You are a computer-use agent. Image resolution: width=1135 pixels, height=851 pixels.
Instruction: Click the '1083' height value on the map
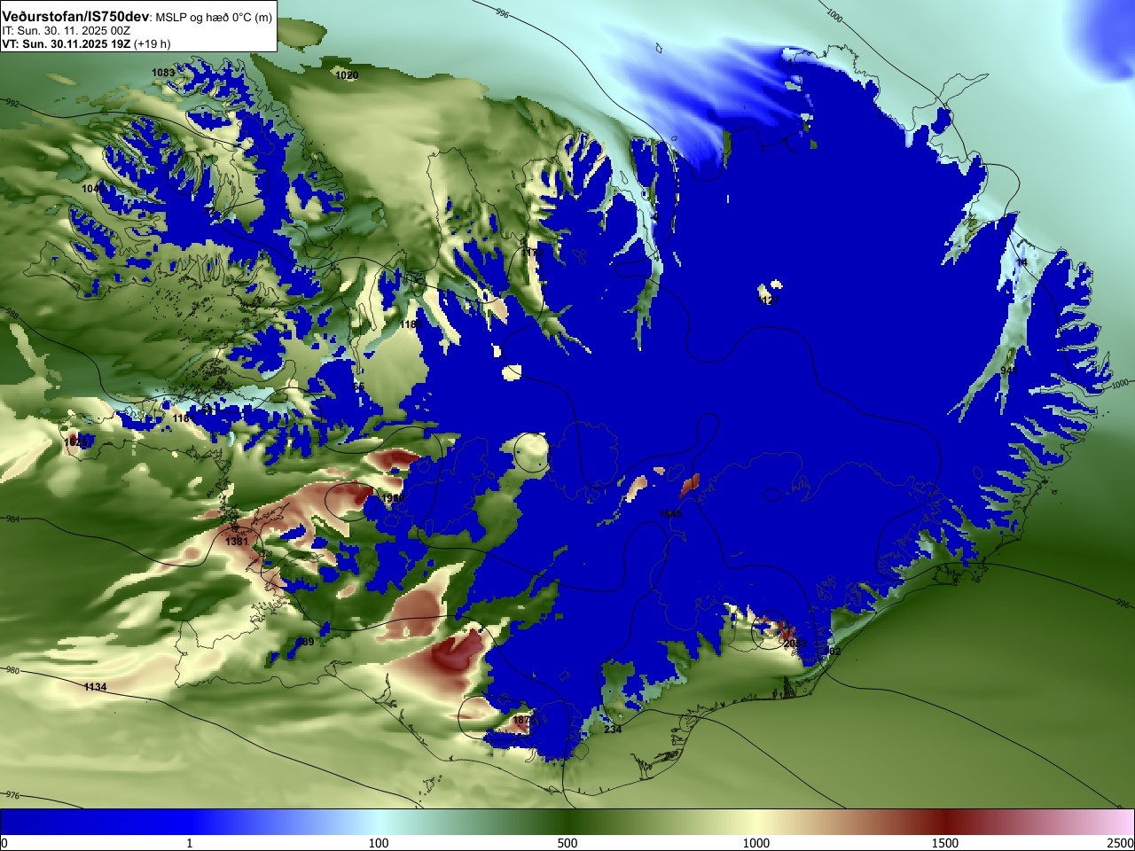click(x=163, y=73)
